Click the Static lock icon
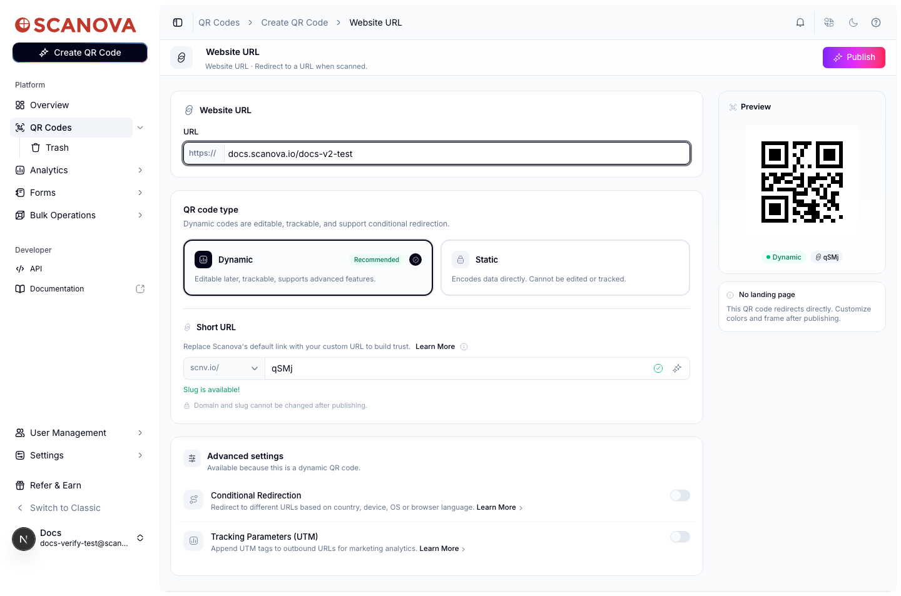 tap(461, 260)
